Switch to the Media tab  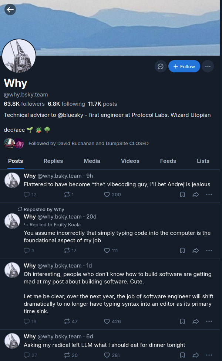(92, 161)
